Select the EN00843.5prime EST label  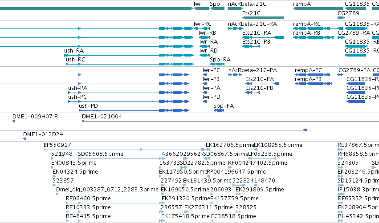74,163
